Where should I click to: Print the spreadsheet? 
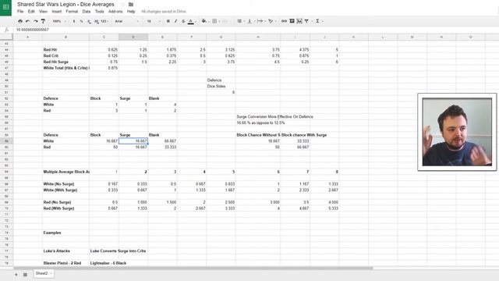[20, 21]
